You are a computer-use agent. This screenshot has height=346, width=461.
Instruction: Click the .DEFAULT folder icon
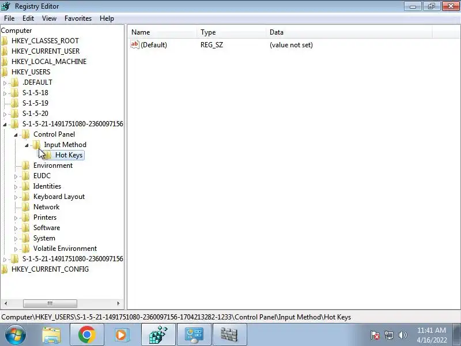(x=15, y=82)
